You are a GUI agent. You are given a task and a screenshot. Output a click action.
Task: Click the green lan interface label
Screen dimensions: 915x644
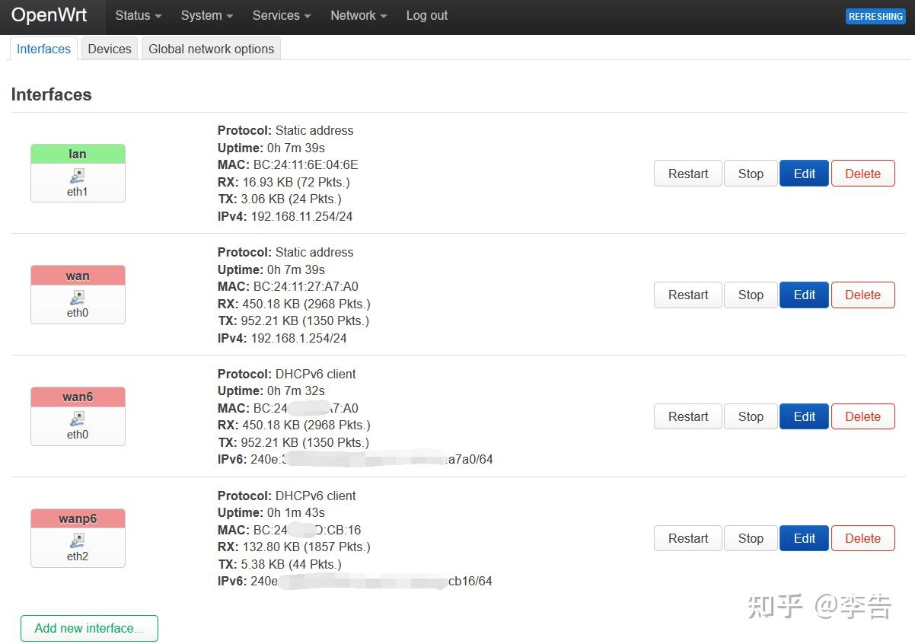pyautogui.click(x=77, y=153)
